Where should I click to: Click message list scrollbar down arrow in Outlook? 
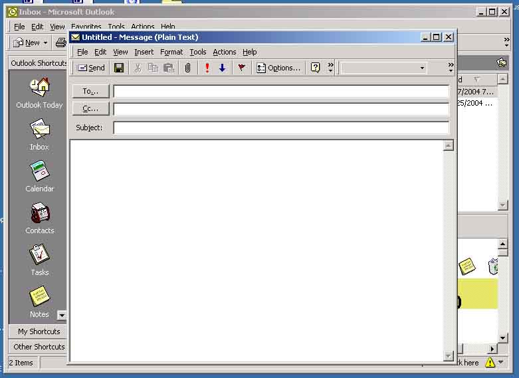502,205
